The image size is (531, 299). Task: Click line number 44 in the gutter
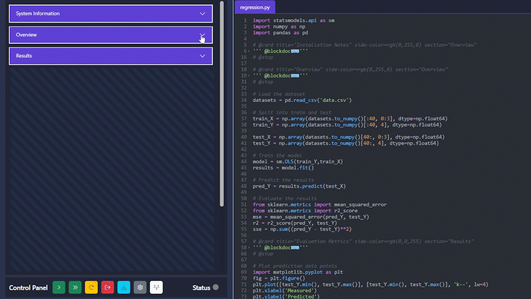(x=244, y=162)
